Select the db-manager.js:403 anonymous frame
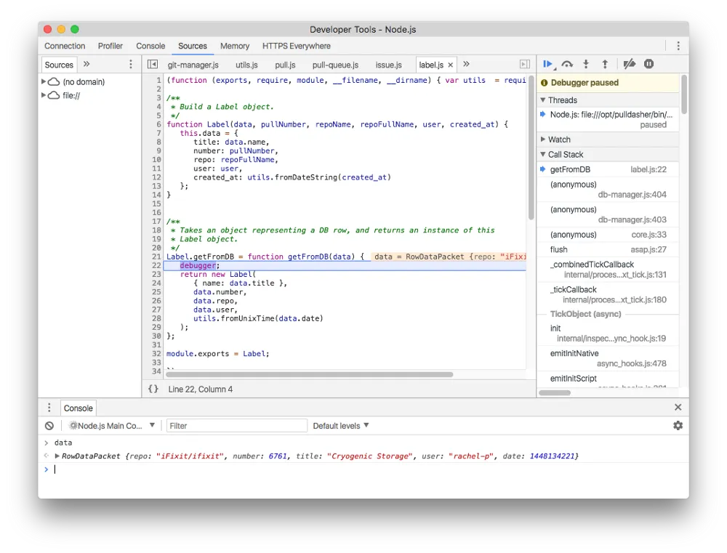Viewport: 727px width, 553px height. pos(608,214)
